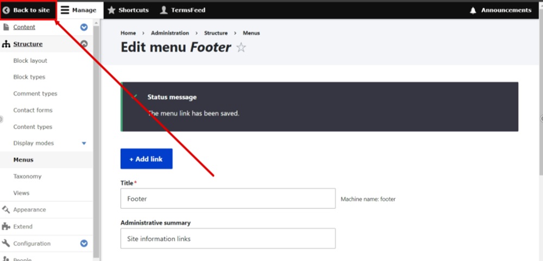Expand the Configuration submenu arrow

[84, 243]
